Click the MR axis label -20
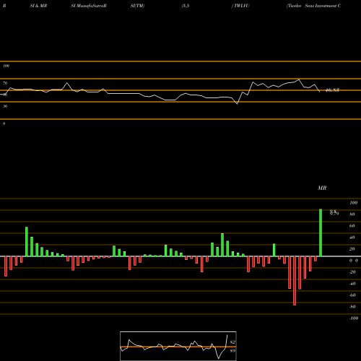 (x=352, y=272)
